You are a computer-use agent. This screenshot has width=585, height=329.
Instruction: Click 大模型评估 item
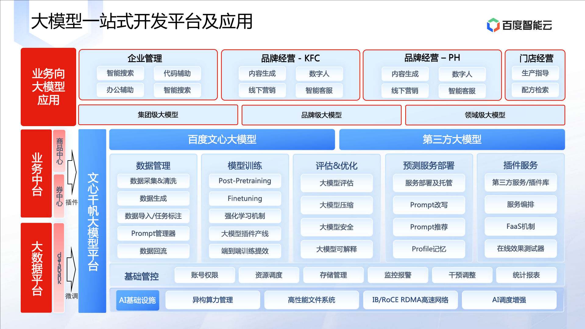tap(337, 183)
